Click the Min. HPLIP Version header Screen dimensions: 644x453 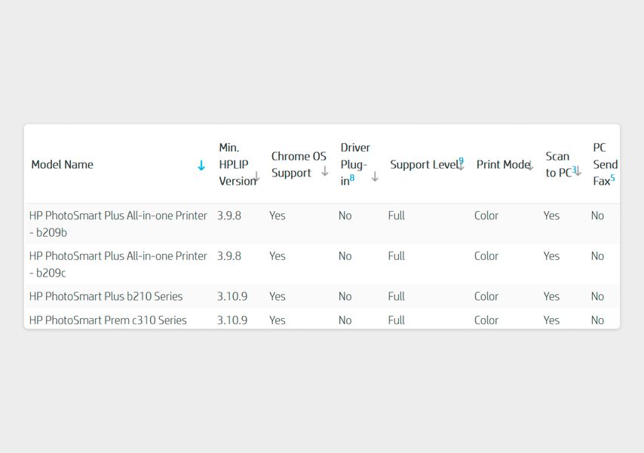pyautogui.click(x=237, y=164)
